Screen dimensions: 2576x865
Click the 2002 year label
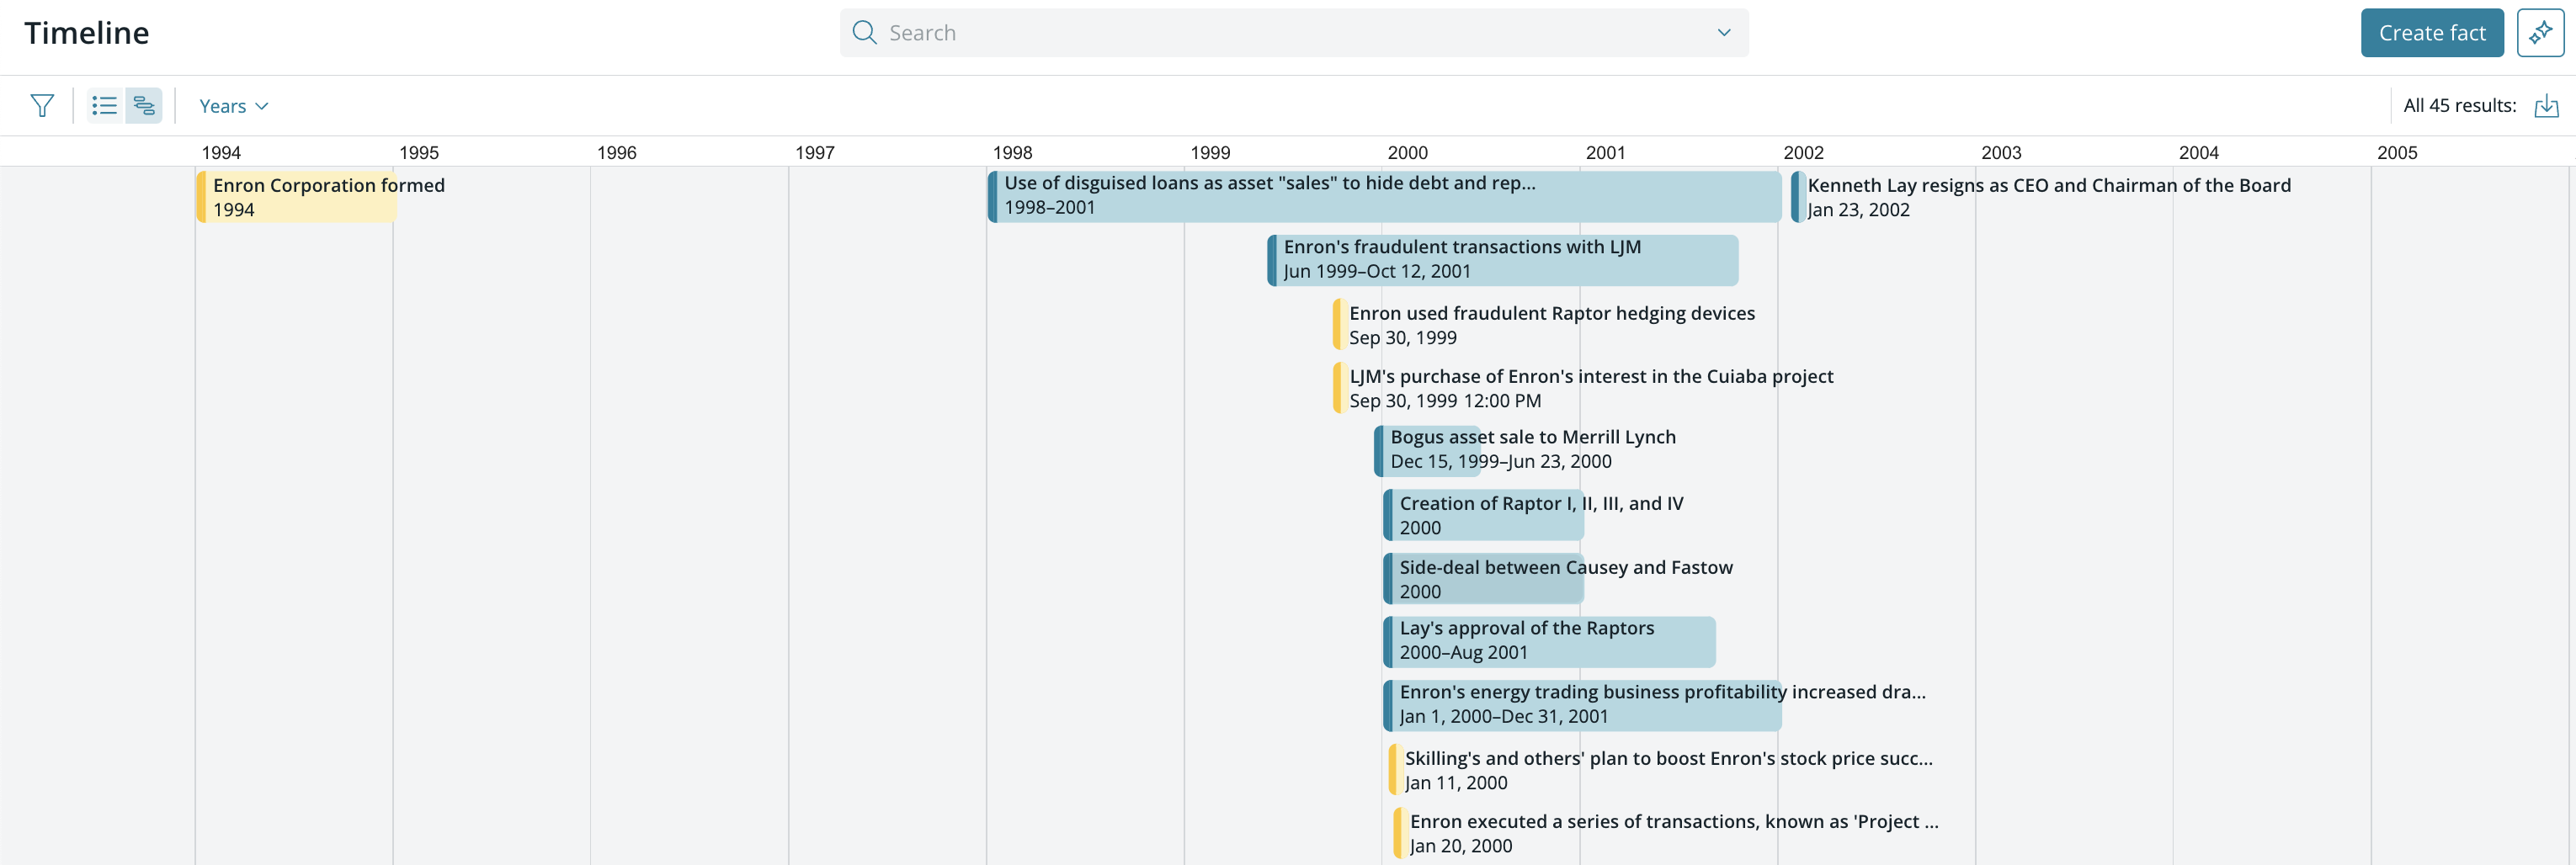pyautogui.click(x=1803, y=153)
